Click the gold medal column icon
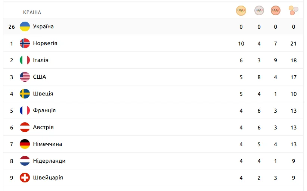Image resolution: width=307 pixels, height=191 pixels. (241, 10)
